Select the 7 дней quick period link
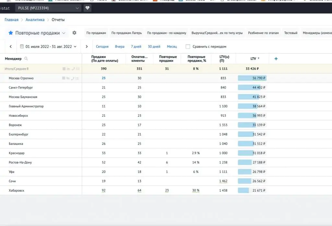This screenshot has height=226, width=332. 136,47
